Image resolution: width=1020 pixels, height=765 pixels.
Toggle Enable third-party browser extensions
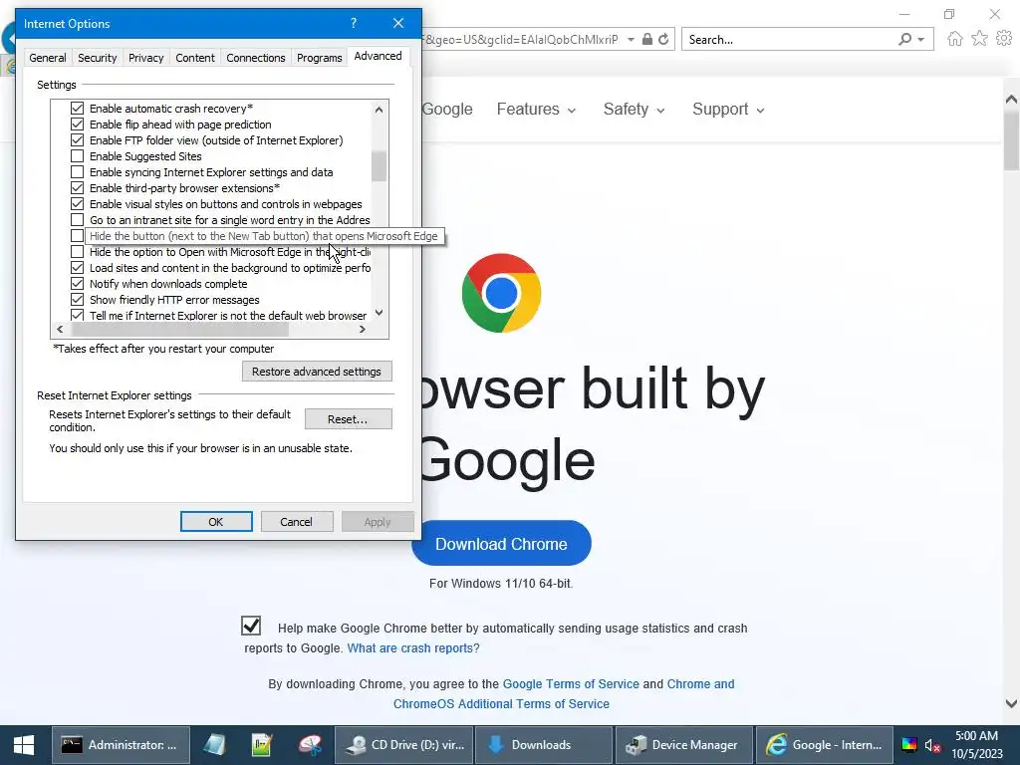77,188
